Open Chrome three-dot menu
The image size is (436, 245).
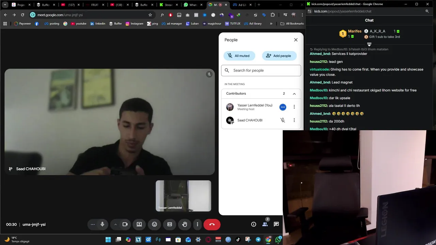(x=302, y=15)
